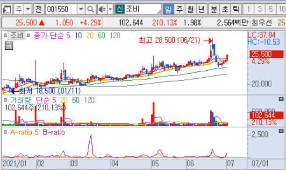This screenshot has height=170, width=286.
Task: Select the price chart 60-day average label
Action: (101, 35)
